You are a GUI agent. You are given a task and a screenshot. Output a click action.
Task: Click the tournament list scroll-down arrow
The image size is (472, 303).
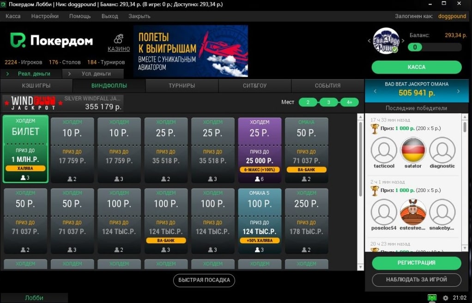360,267
